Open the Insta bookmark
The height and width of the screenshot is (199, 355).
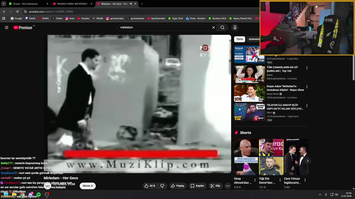[x=70, y=19]
